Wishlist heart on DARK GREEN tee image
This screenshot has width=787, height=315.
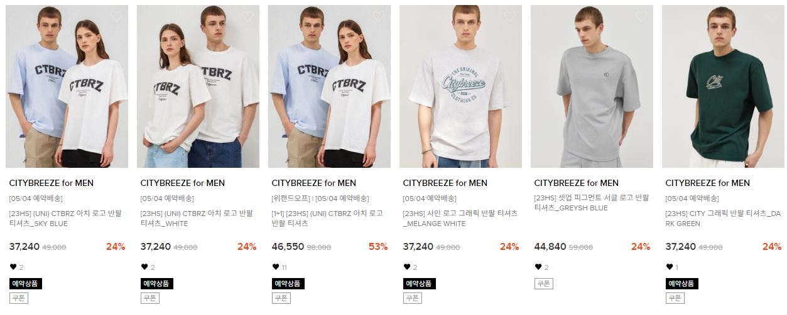773,16
